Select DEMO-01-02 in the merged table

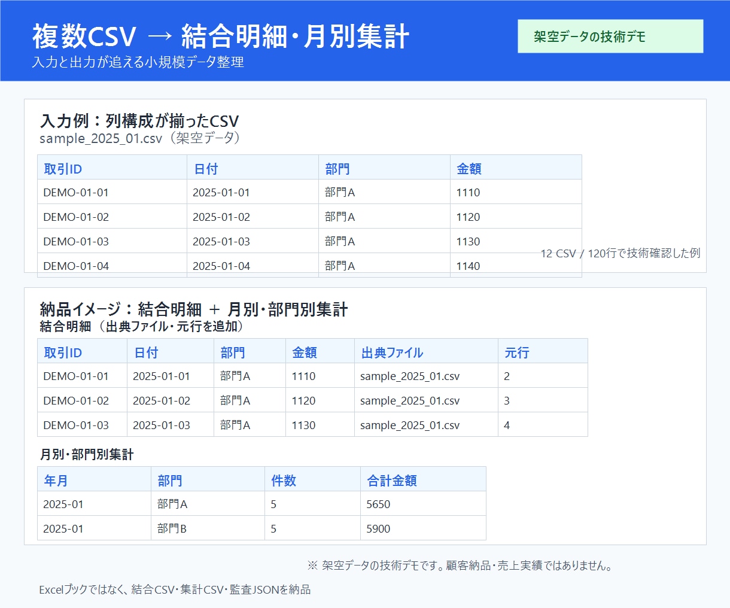point(76,401)
